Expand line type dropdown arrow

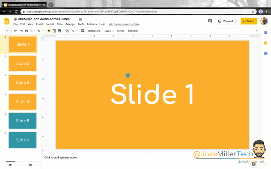tap(77, 31)
